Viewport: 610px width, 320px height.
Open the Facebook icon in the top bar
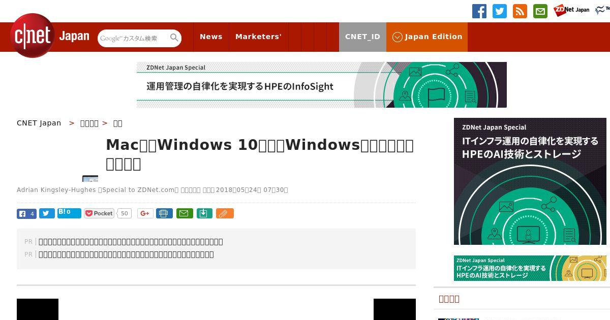(479, 11)
